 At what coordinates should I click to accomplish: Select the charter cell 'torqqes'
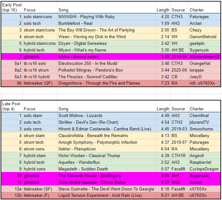pyautogui.click(x=205, y=70)
